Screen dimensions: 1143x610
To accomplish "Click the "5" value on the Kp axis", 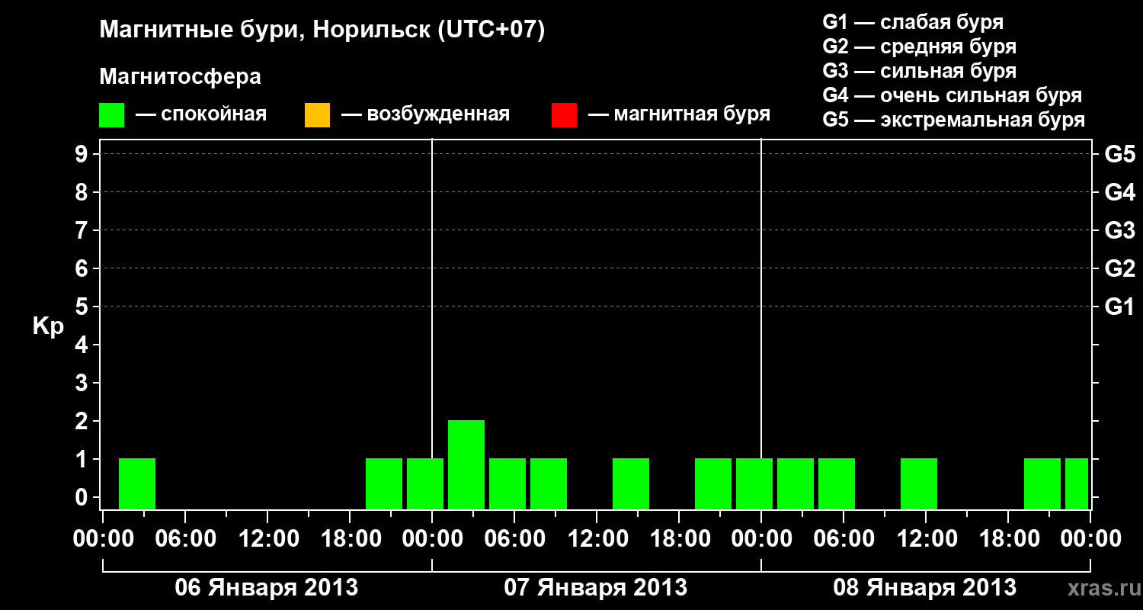I will (83, 307).
